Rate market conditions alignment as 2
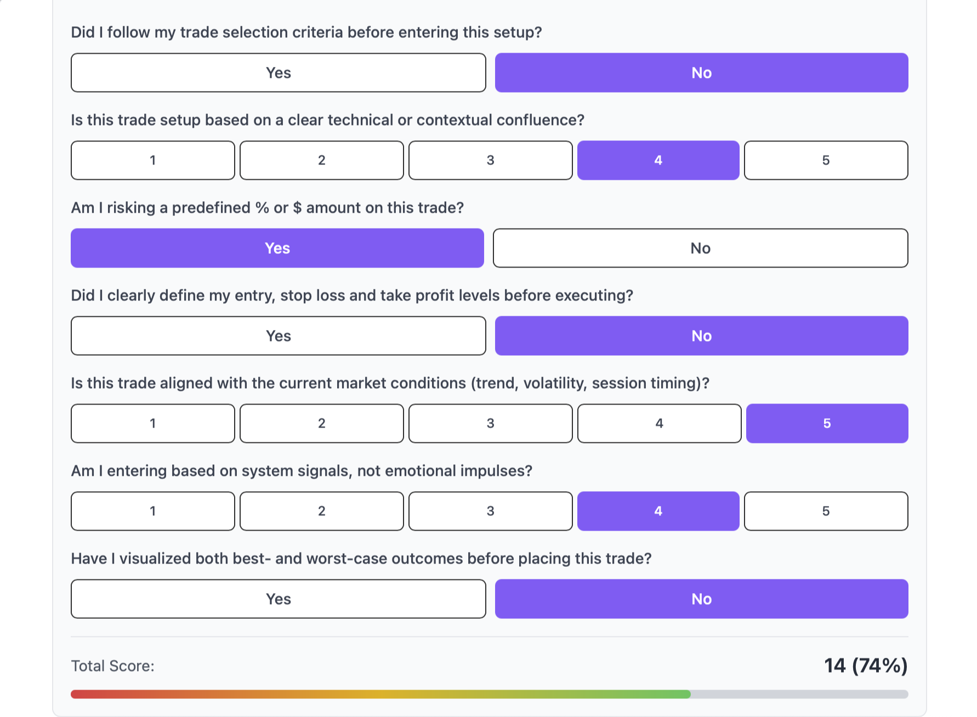This screenshot has width=977, height=717. 321,423
